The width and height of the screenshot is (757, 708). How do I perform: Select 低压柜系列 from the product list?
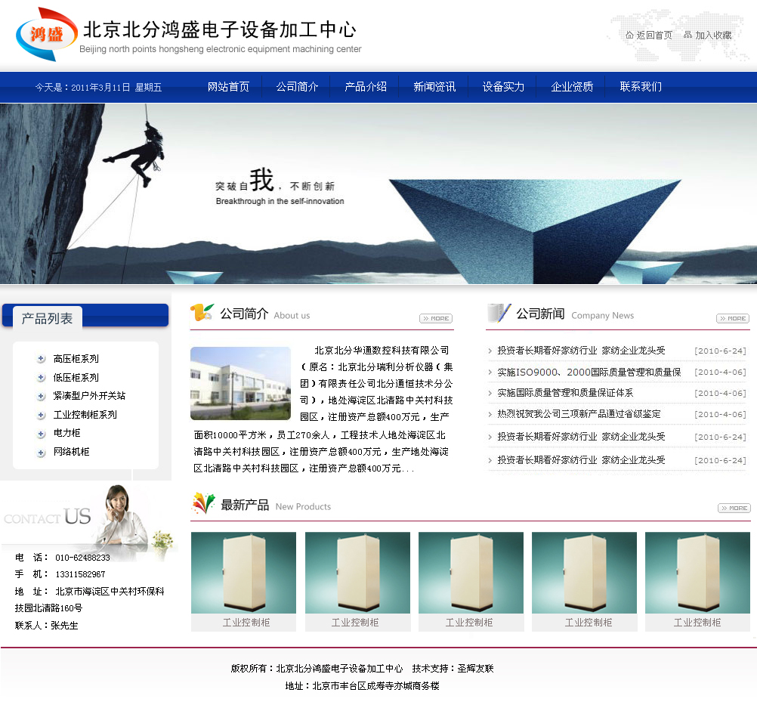coord(76,378)
